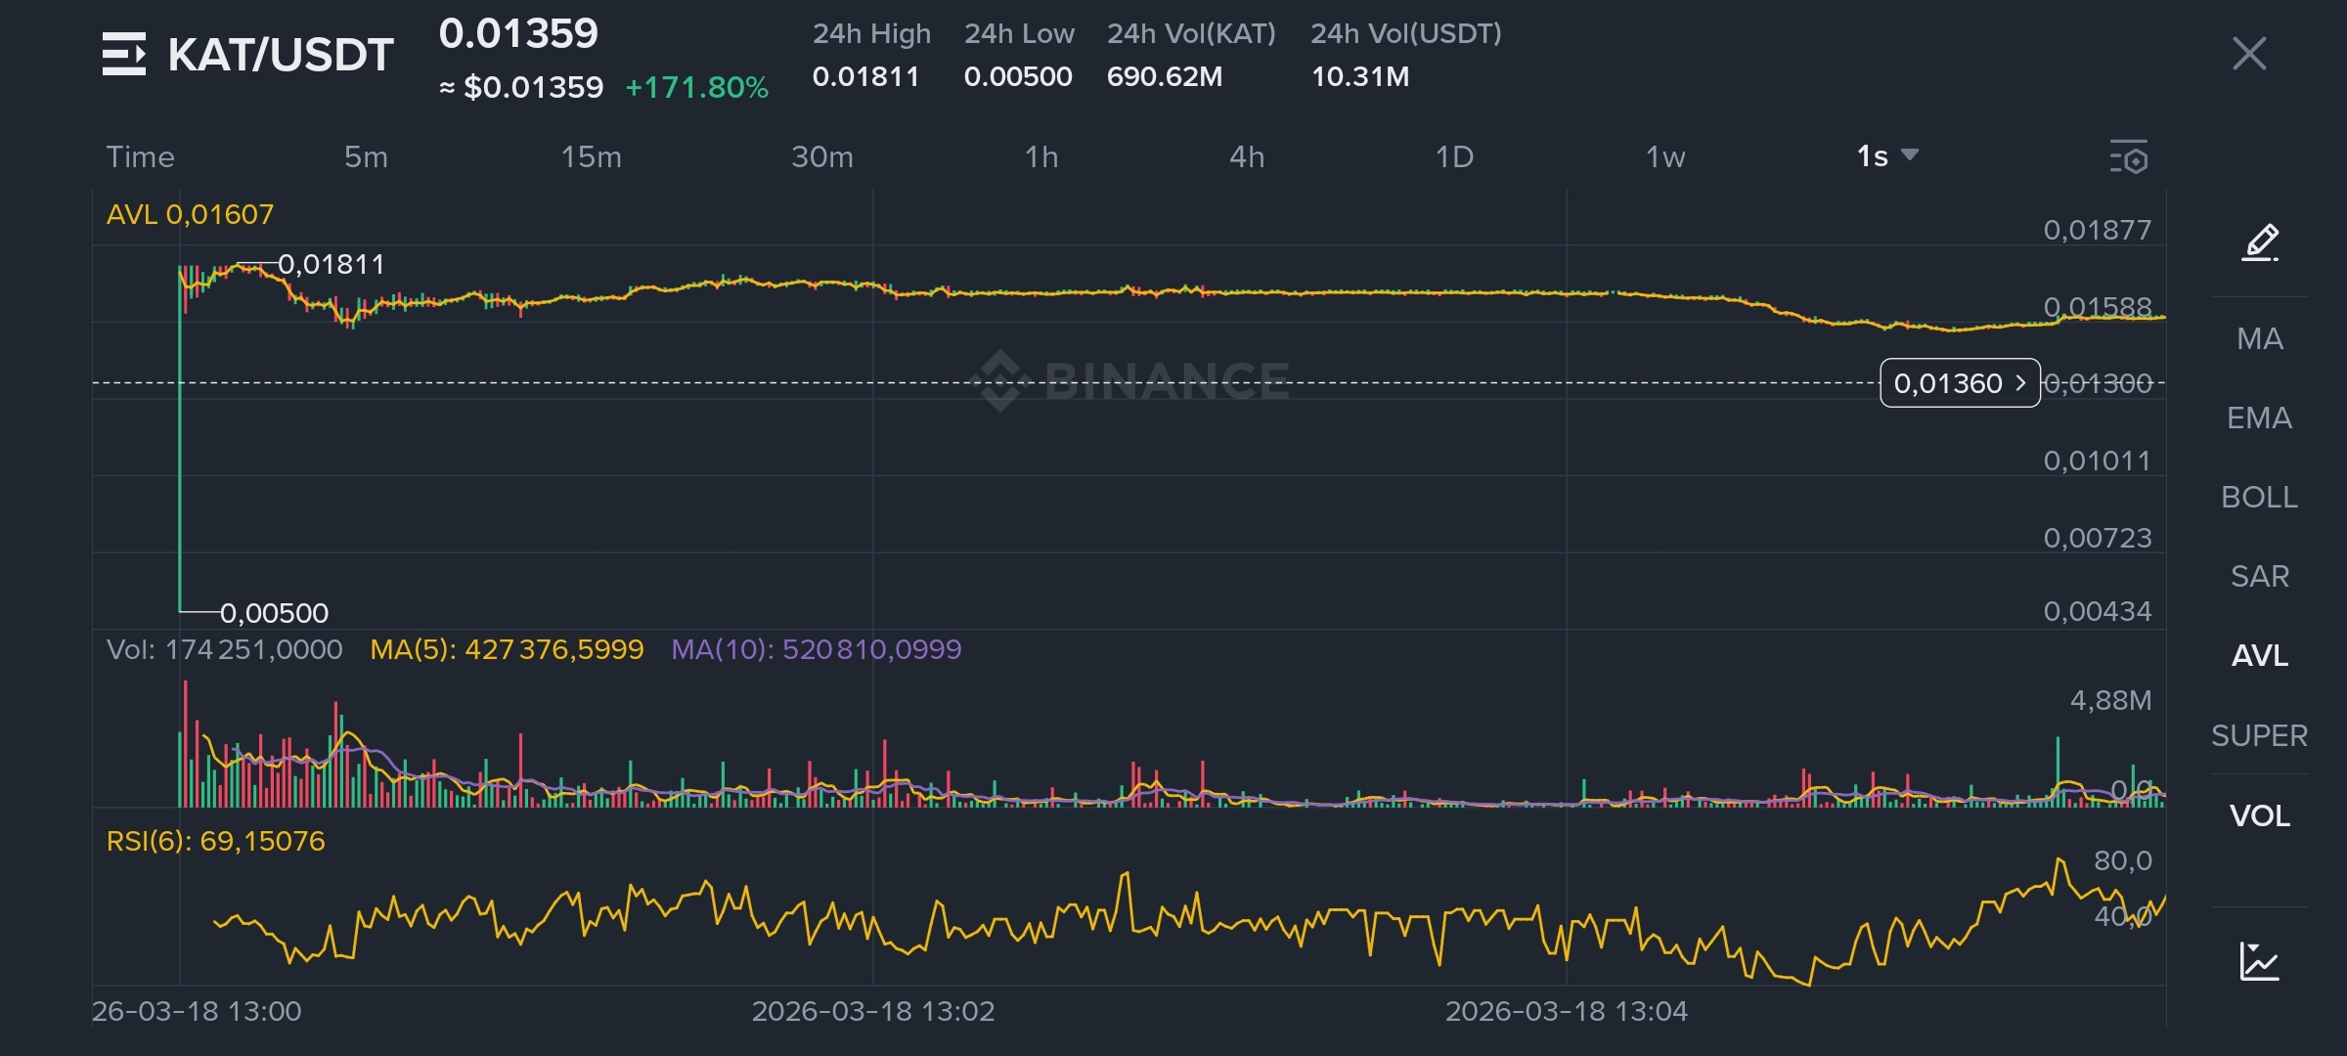Expand the 1s interval dropdown

[1887, 156]
